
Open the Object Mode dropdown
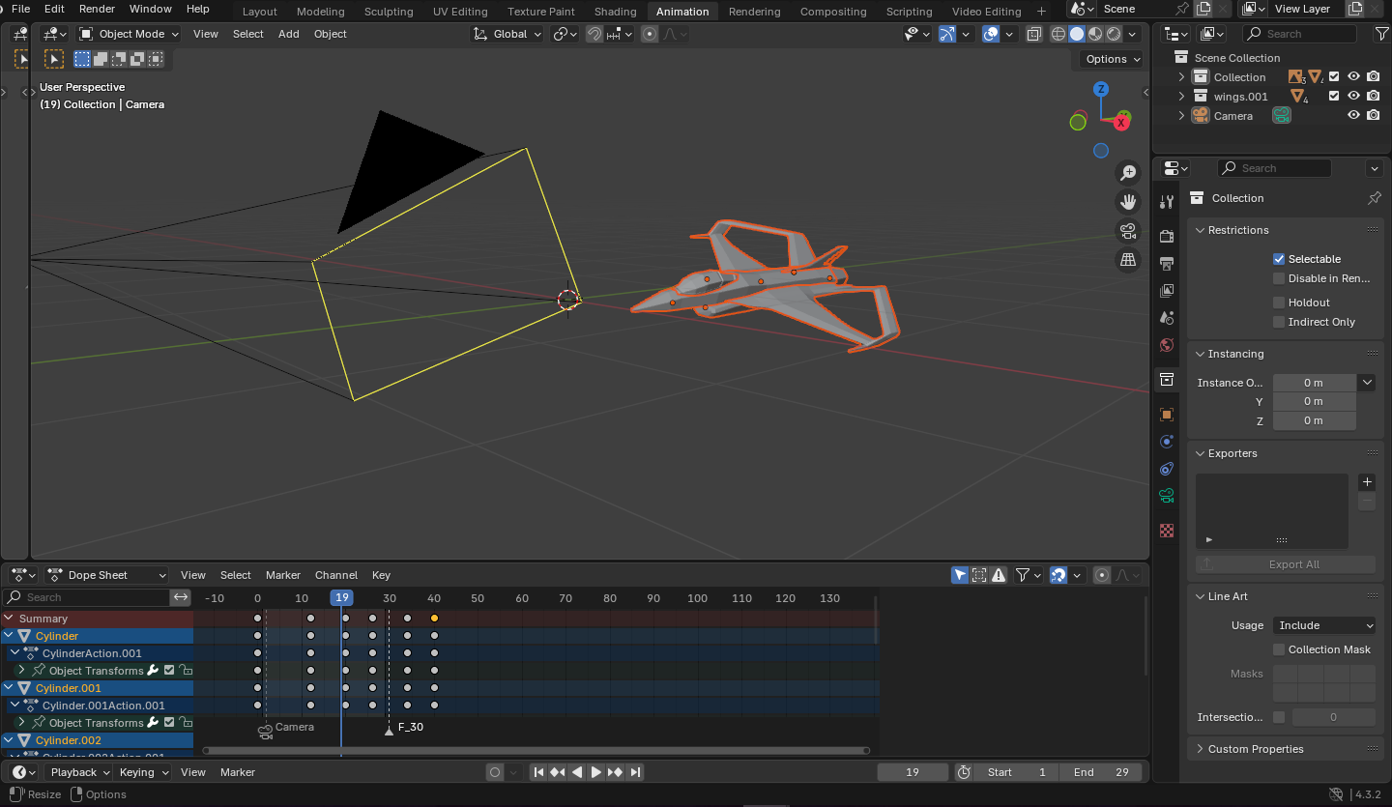coord(129,34)
